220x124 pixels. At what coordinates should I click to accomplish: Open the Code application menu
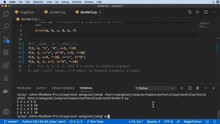[12, 2]
